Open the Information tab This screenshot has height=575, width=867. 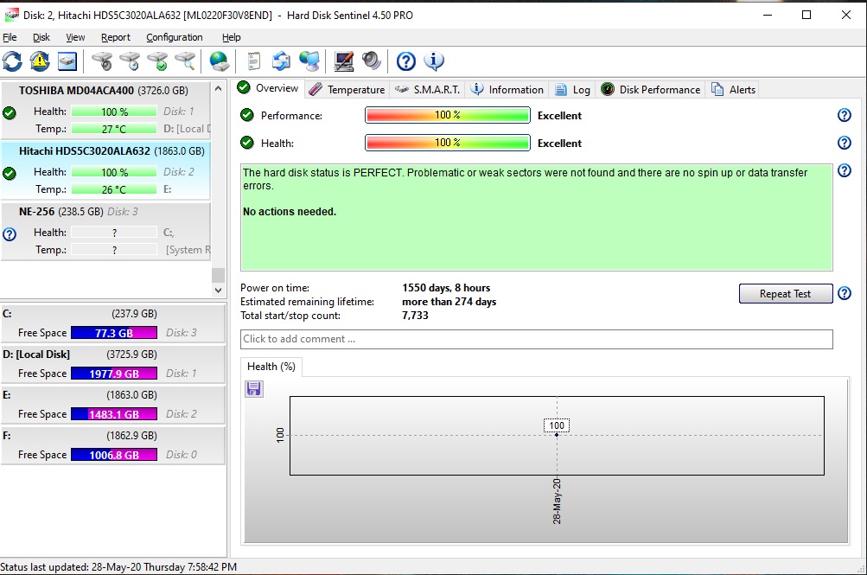tap(507, 90)
